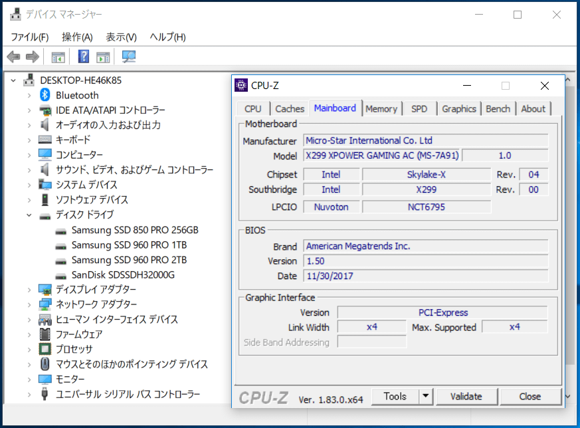The image size is (580, 428).
Task: Open the 表示(V) menu
Action: pyautogui.click(x=122, y=37)
